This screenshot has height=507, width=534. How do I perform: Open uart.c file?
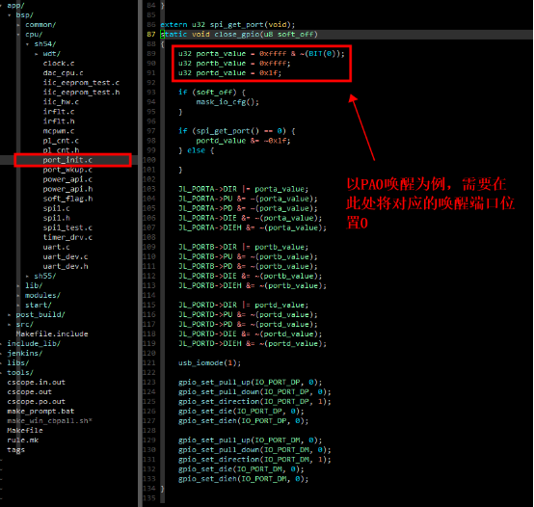(x=56, y=247)
